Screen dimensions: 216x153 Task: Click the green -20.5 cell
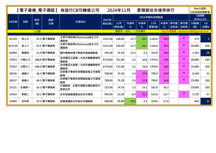pyautogui.click(x=130, y=101)
